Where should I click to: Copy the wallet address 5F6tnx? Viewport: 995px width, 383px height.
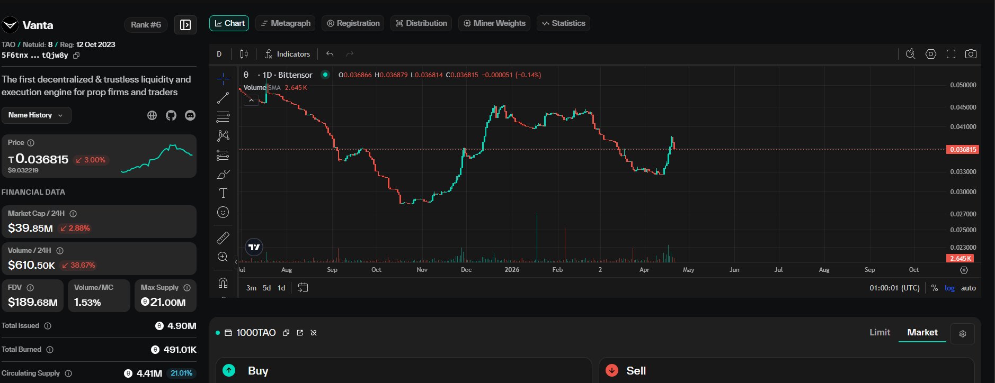tap(76, 56)
